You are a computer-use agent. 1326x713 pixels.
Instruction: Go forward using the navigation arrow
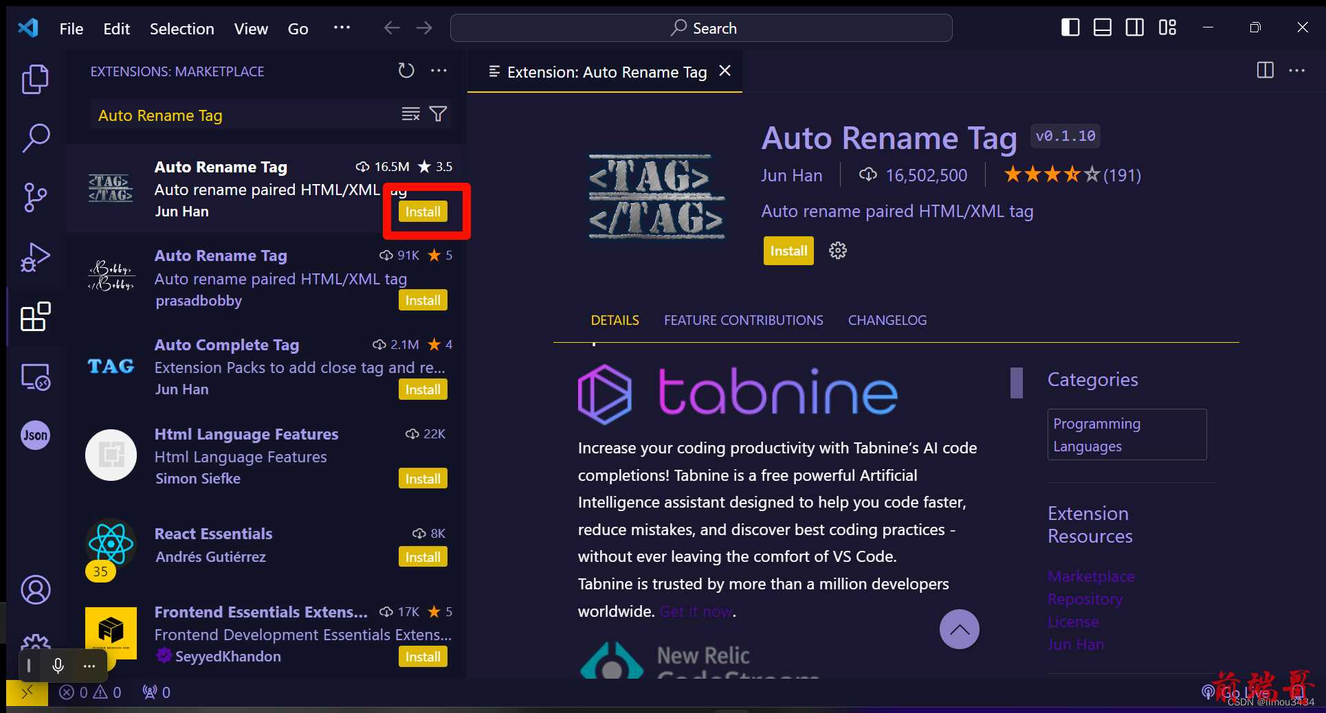tap(424, 27)
